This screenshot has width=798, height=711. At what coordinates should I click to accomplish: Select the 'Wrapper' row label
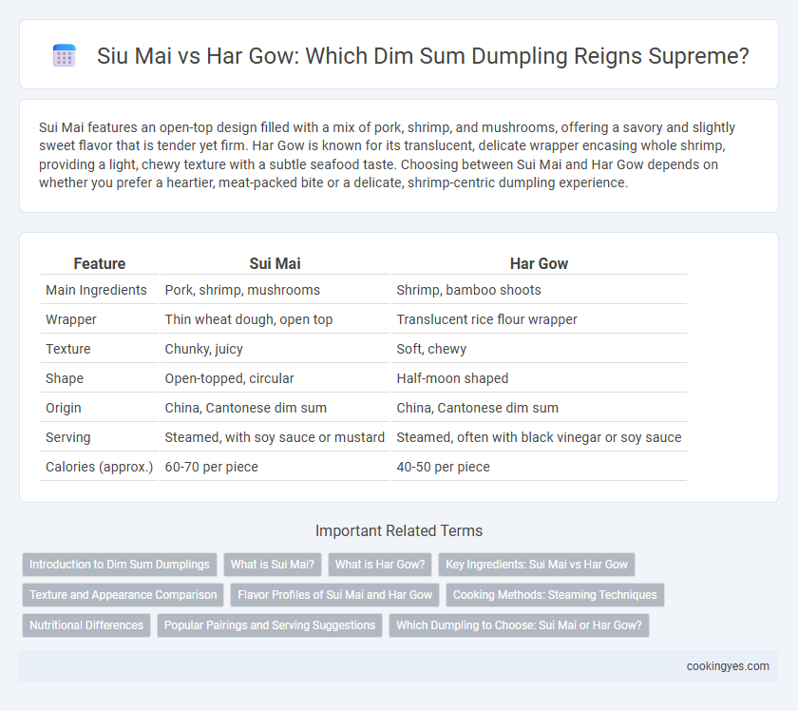click(x=70, y=319)
